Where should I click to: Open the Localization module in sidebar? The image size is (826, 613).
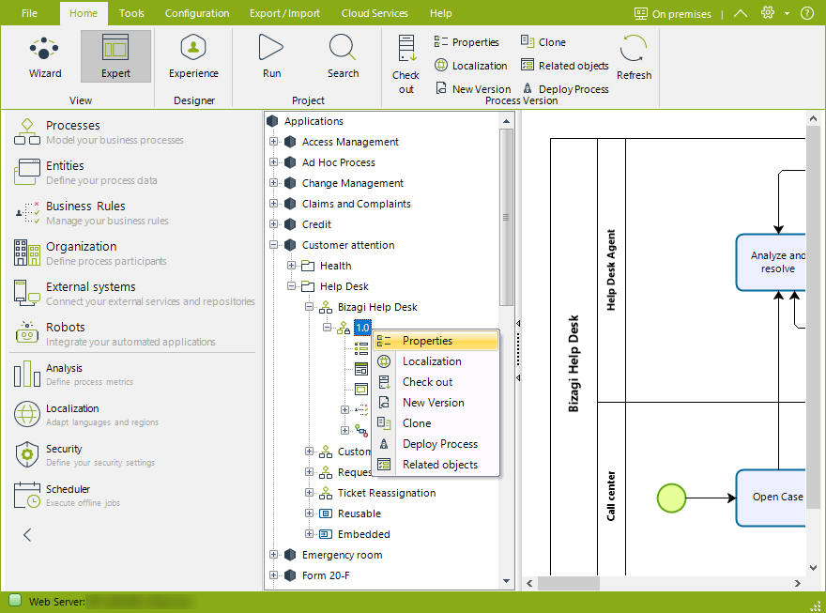(131, 415)
